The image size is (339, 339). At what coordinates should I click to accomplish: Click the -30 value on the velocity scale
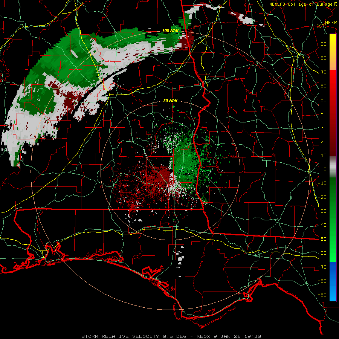tap(322, 211)
